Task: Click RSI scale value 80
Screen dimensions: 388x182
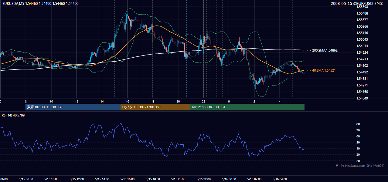Action: pos(358,124)
